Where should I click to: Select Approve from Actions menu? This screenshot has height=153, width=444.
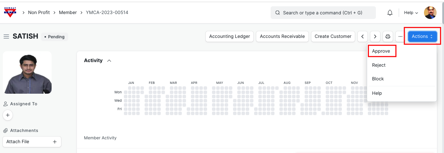381,51
